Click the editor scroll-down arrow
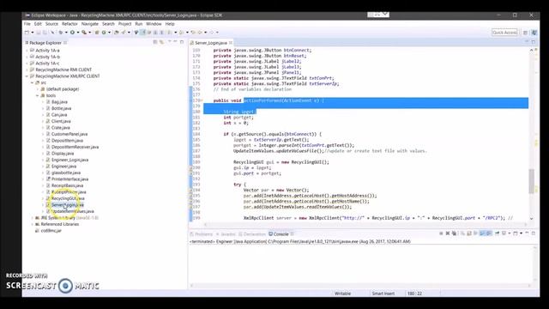This screenshot has height=309, width=549. (x=532, y=218)
